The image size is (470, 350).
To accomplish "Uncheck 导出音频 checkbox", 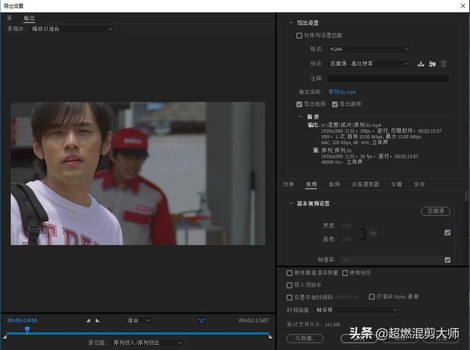I will (x=335, y=104).
